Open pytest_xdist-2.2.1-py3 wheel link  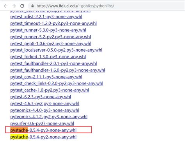point(46,17)
